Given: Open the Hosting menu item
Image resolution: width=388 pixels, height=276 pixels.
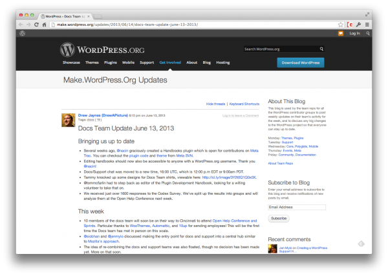Looking at the screenshot, I should [x=223, y=63].
